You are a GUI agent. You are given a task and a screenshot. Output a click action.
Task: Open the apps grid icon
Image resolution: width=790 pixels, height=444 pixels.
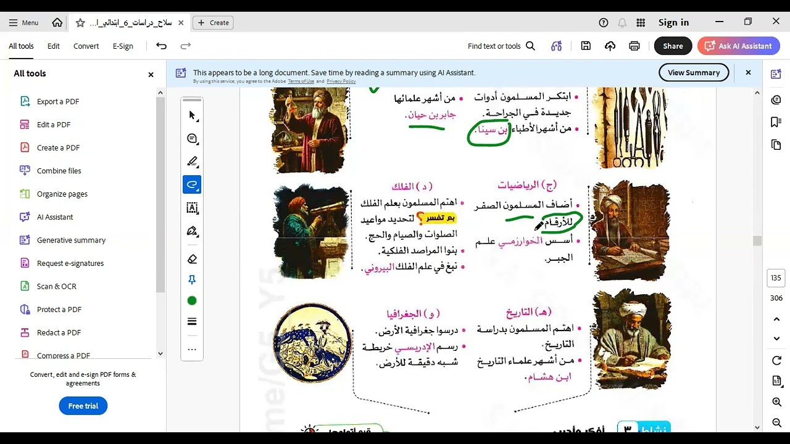641,23
